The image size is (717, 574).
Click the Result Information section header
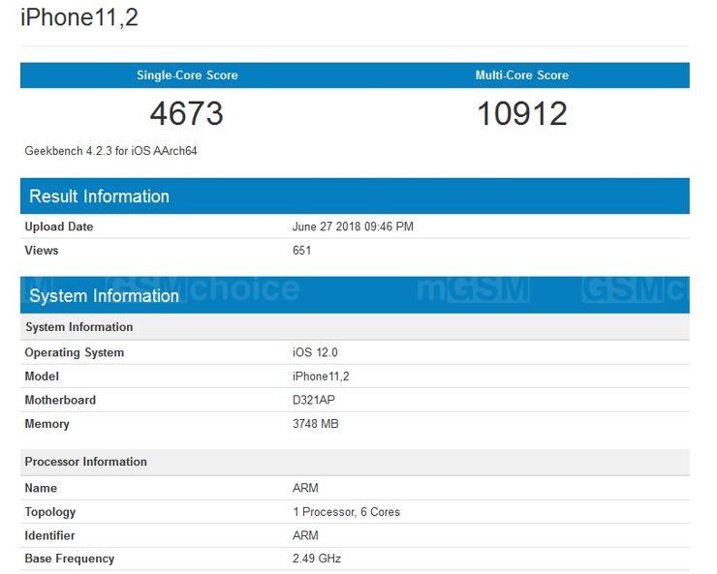coord(99,196)
